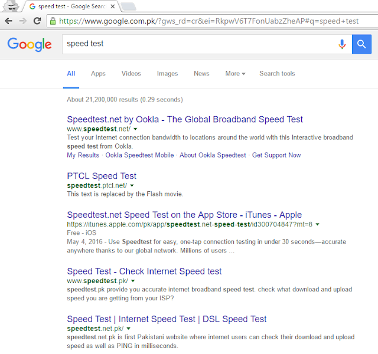Click 'This text is replaced by the Flash movie'
The width and height of the screenshot is (378, 354).
(x=125, y=194)
